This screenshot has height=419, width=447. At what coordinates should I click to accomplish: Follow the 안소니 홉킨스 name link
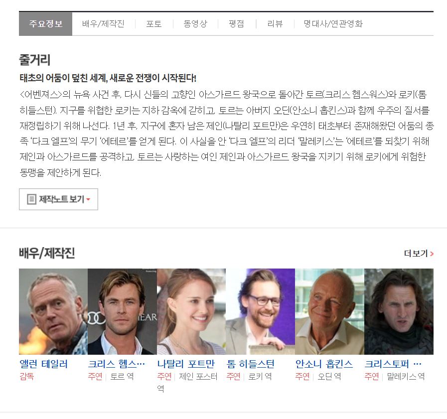coord(324,364)
